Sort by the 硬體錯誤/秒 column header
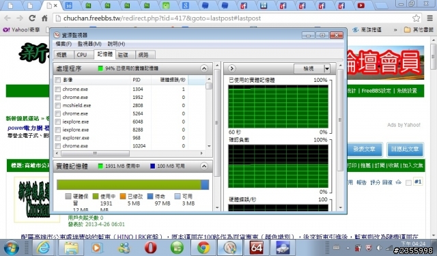This screenshot has width=437, height=256. (170, 81)
